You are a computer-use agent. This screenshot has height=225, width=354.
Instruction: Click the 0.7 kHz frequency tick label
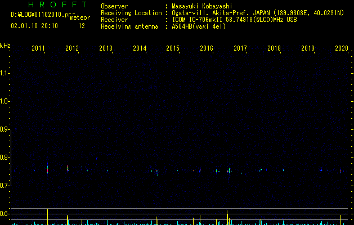tap(5, 186)
